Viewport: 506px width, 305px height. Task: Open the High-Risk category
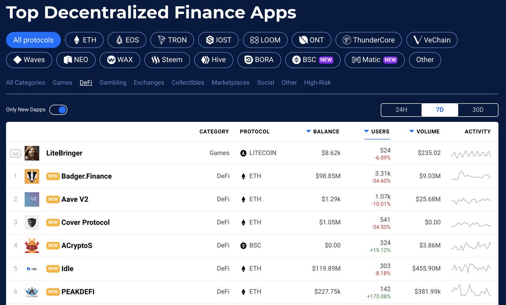[318, 83]
